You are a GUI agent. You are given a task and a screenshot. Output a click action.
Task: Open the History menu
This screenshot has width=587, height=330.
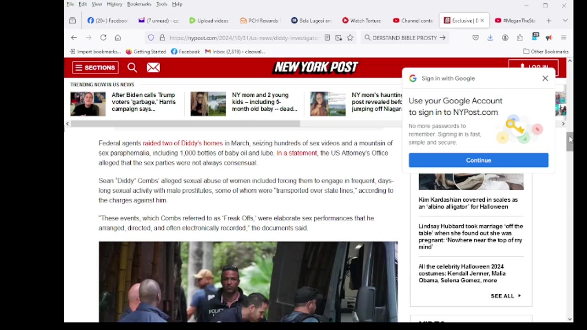tap(115, 4)
